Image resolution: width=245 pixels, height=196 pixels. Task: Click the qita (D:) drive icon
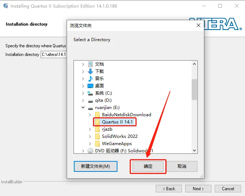tap(90, 101)
